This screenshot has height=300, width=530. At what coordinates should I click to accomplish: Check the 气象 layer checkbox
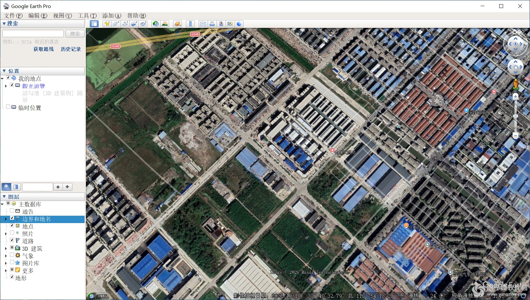tap(12, 255)
